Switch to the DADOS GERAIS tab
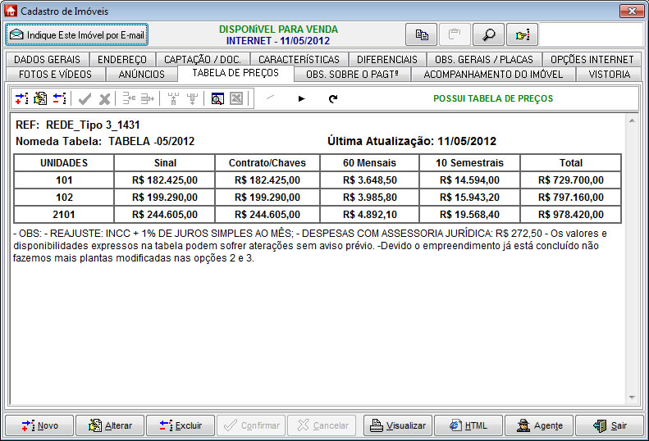649x441 pixels. [x=48, y=60]
